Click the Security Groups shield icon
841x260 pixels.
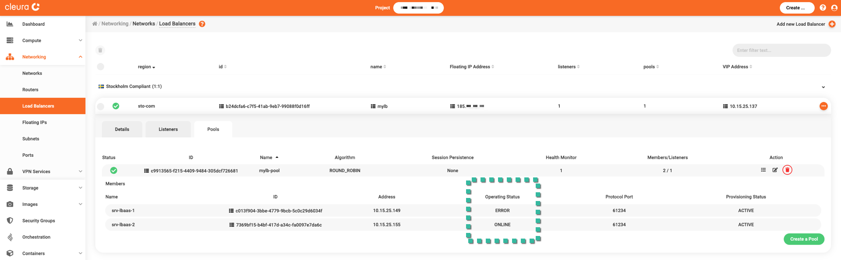10,221
